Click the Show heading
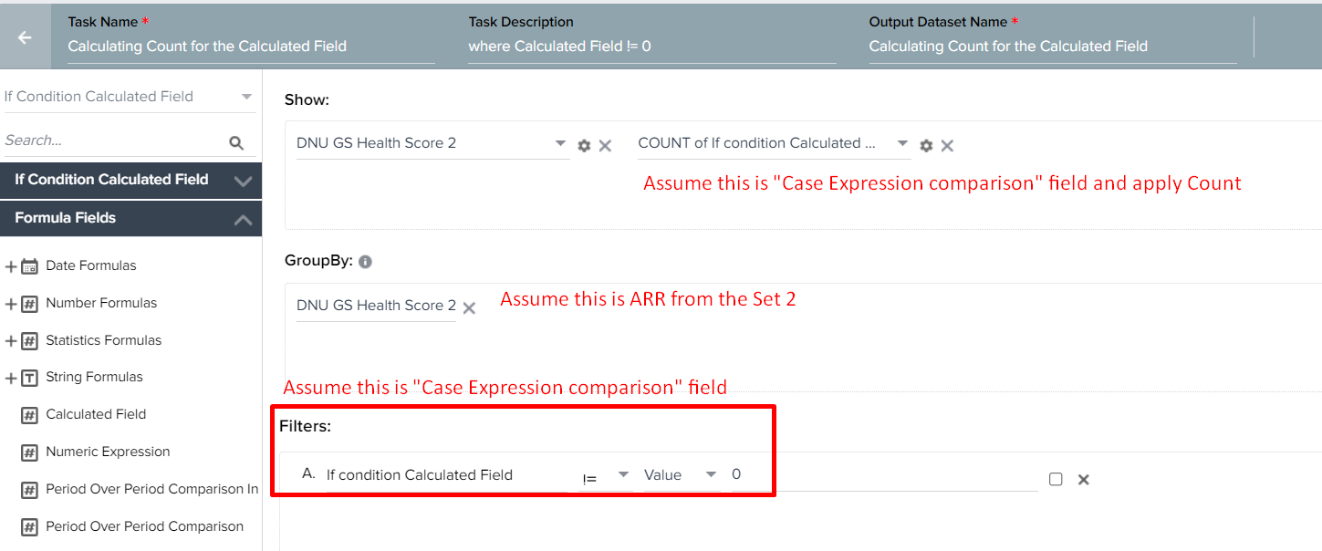1322x551 pixels. (x=307, y=99)
